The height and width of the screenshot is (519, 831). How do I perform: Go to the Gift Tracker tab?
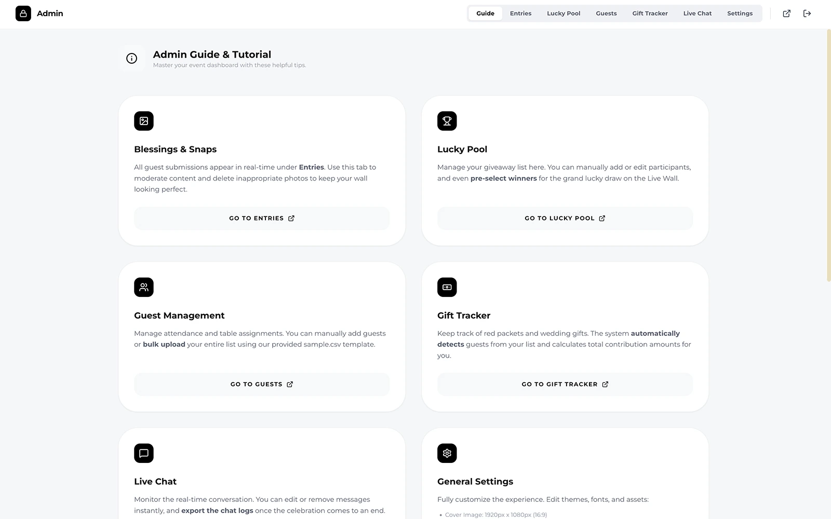click(x=650, y=13)
